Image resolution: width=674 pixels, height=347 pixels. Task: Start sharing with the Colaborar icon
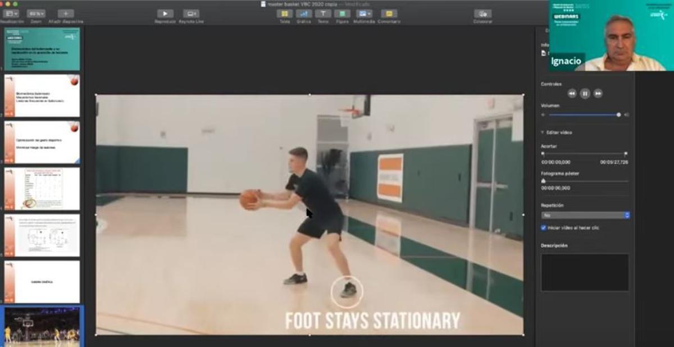click(482, 14)
